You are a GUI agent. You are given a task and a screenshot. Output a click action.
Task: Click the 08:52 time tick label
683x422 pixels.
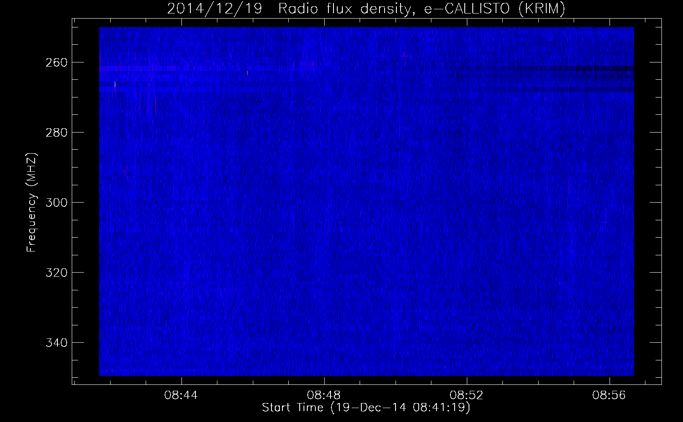coord(466,395)
